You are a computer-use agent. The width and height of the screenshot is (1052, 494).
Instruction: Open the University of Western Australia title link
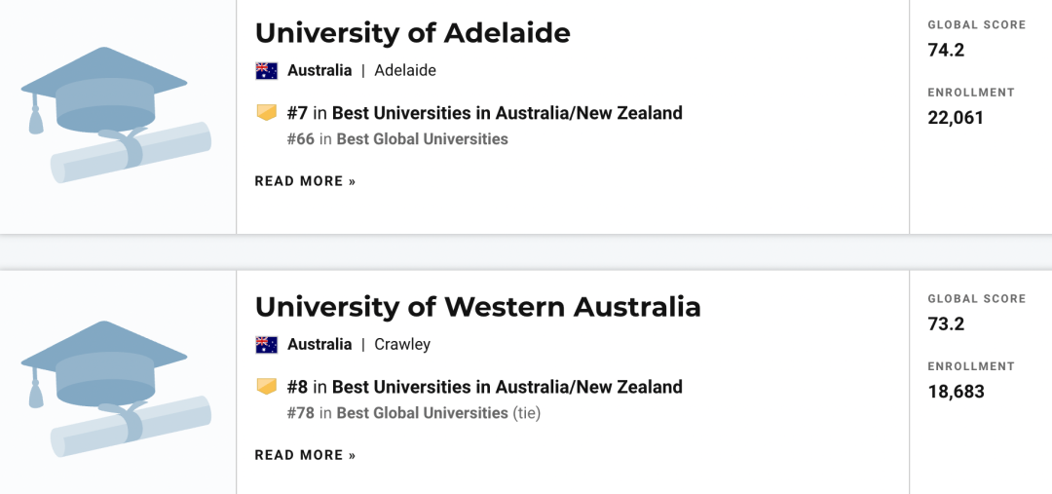pyautogui.click(x=477, y=307)
